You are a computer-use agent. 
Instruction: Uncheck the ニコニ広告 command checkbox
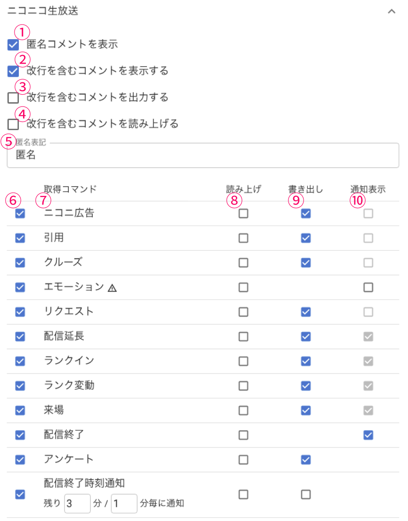pos(20,213)
